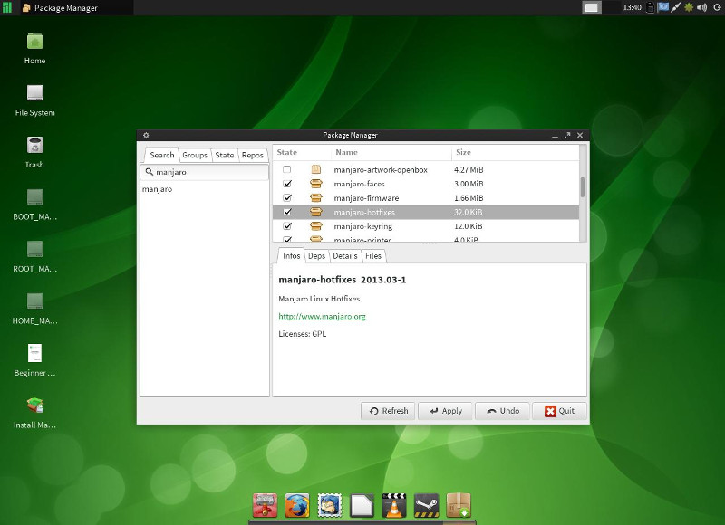
Task: Launch Firefox from the dock
Action: pos(297,505)
